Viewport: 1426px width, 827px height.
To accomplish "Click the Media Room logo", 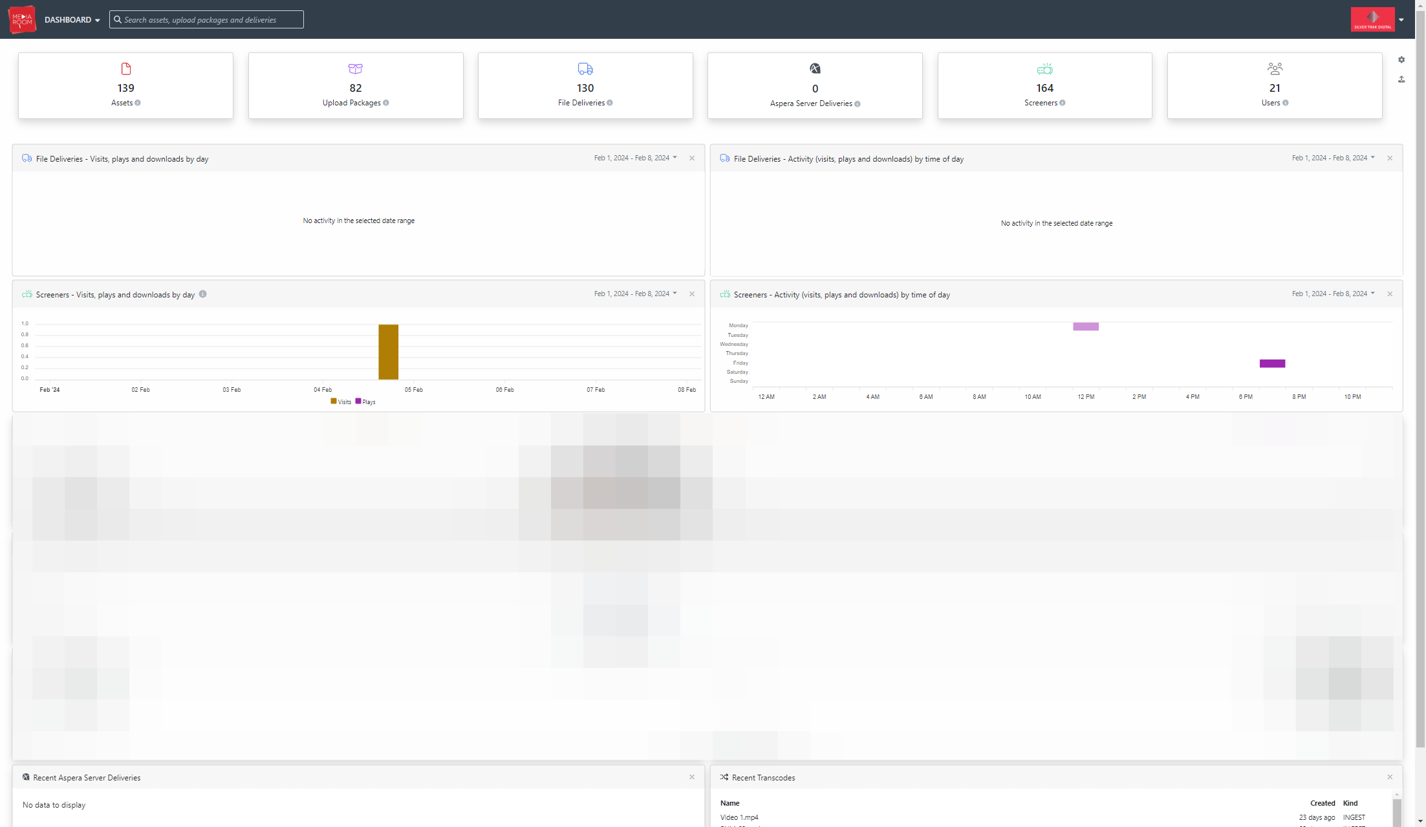I will [22, 19].
